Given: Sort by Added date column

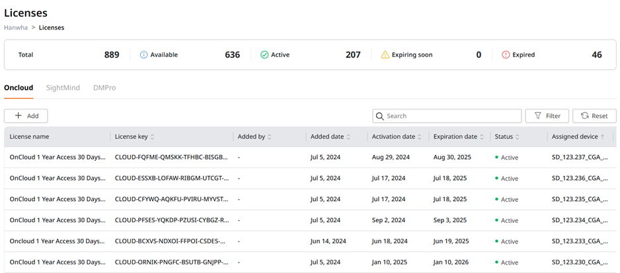Looking at the screenshot, I should 348,137.
